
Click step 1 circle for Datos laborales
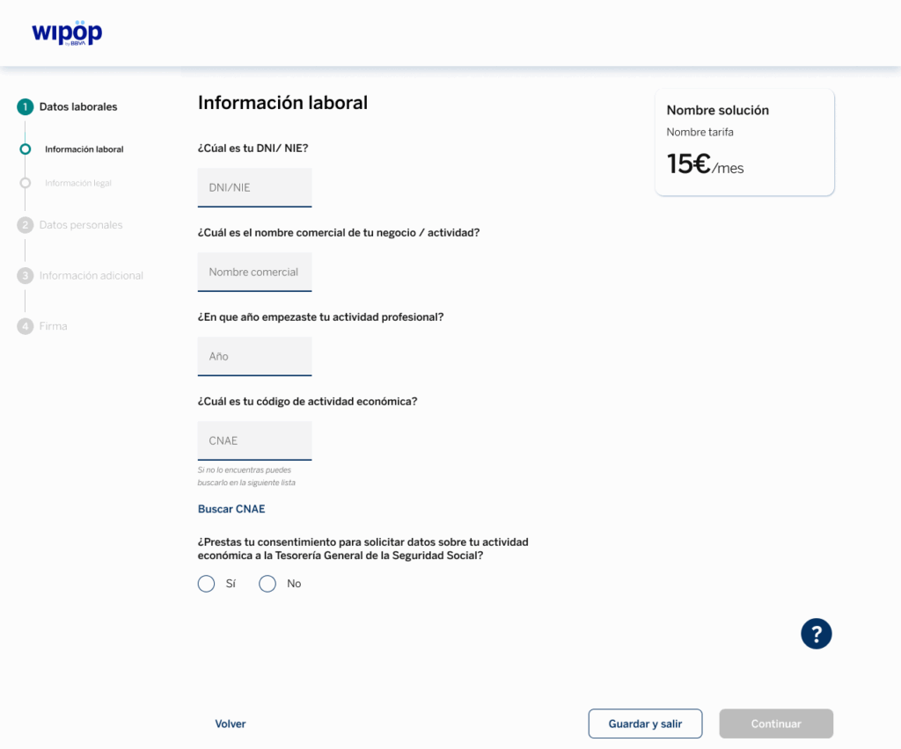(25, 107)
